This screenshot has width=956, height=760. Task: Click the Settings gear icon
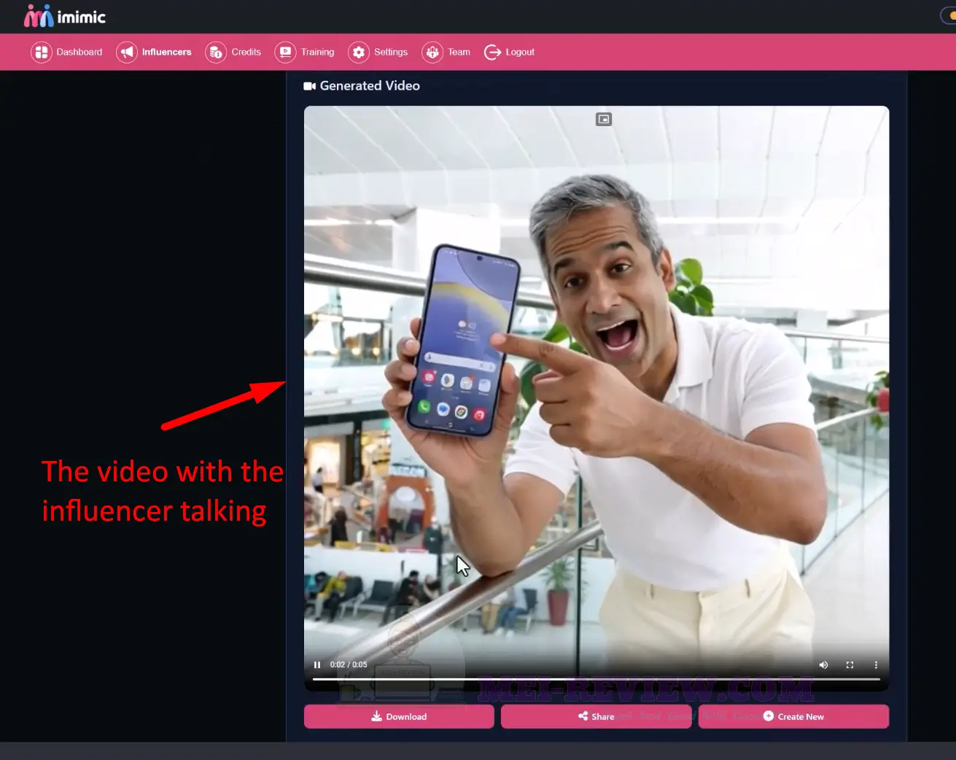coord(359,52)
